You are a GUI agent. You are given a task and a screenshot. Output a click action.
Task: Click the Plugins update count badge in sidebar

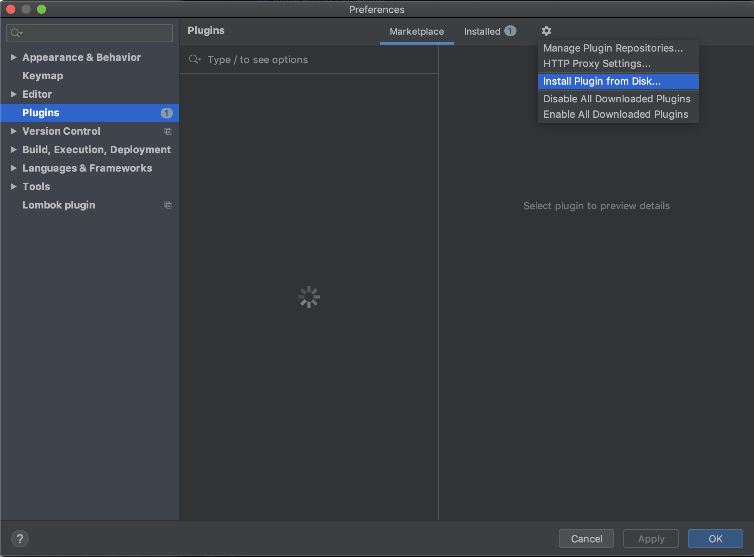tap(166, 113)
